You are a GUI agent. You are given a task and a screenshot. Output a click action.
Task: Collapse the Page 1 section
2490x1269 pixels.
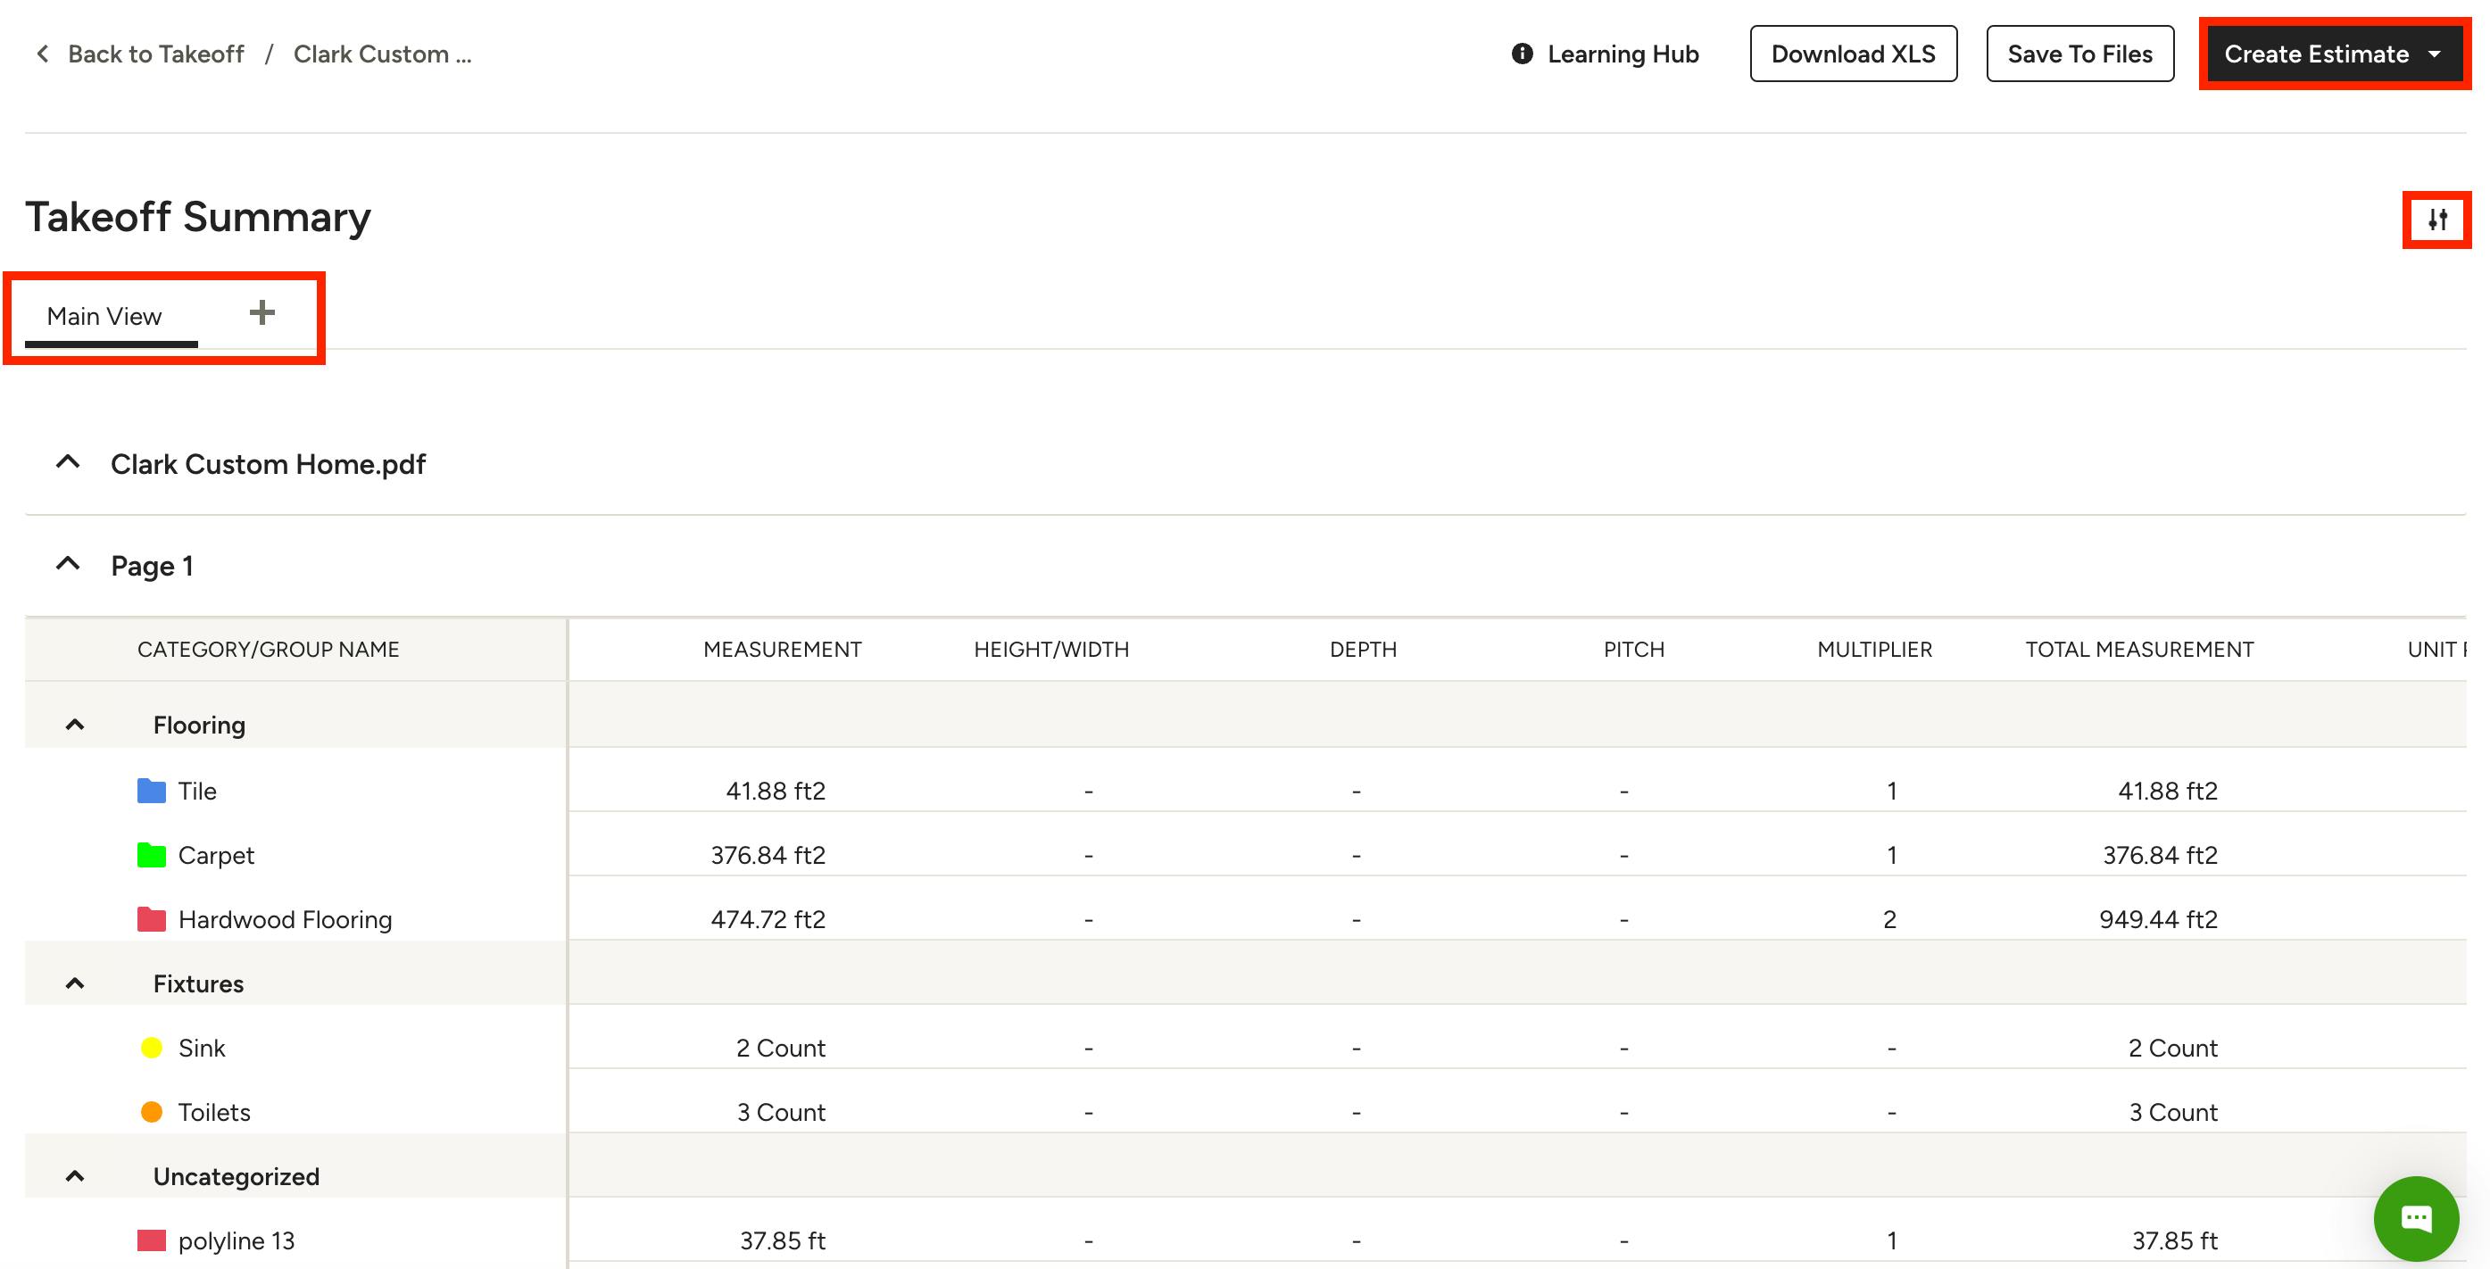click(x=68, y=564)
